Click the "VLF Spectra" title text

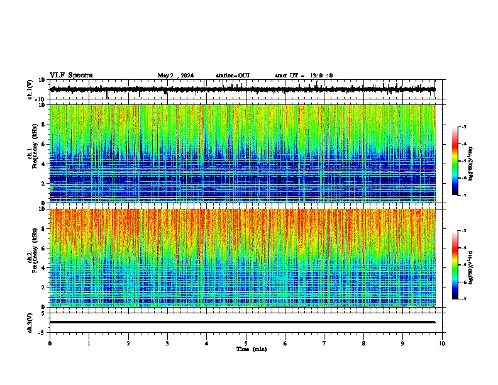71,75
